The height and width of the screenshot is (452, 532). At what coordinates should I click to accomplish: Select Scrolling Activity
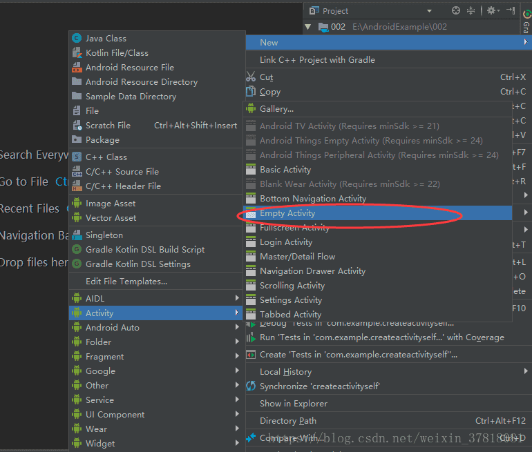378,286
